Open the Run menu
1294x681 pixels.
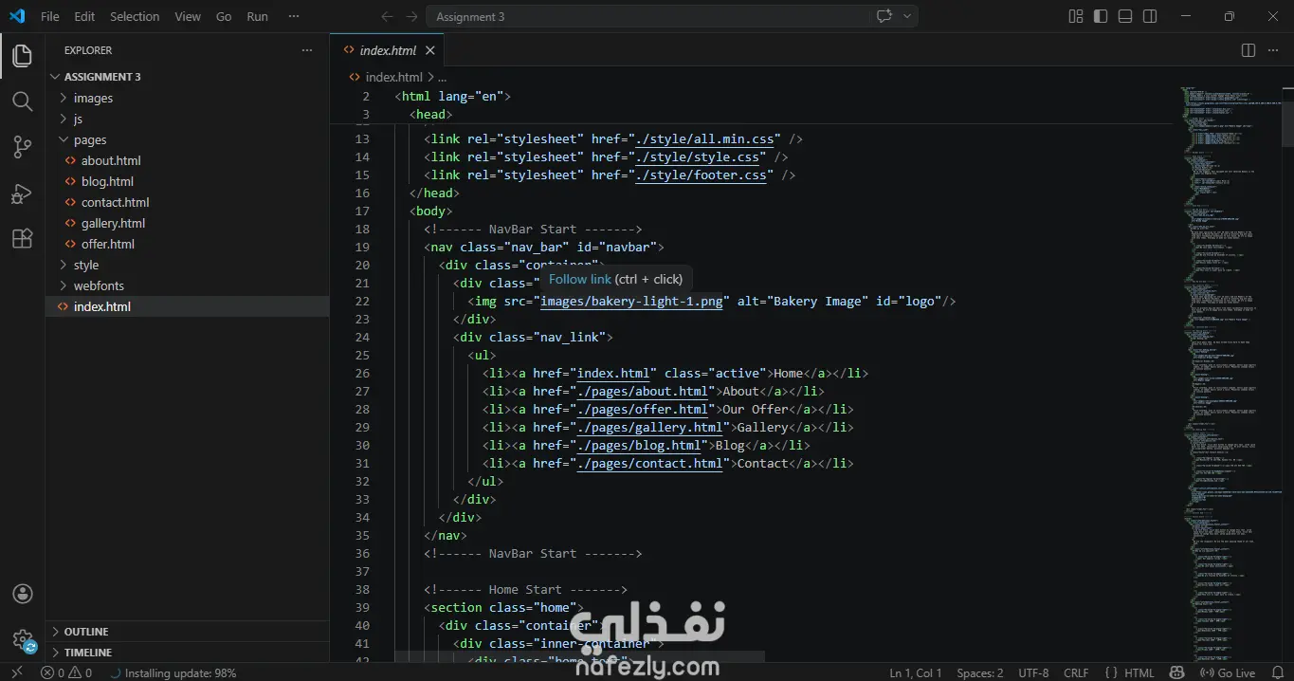pyautogui.click(x=257, y=16)
